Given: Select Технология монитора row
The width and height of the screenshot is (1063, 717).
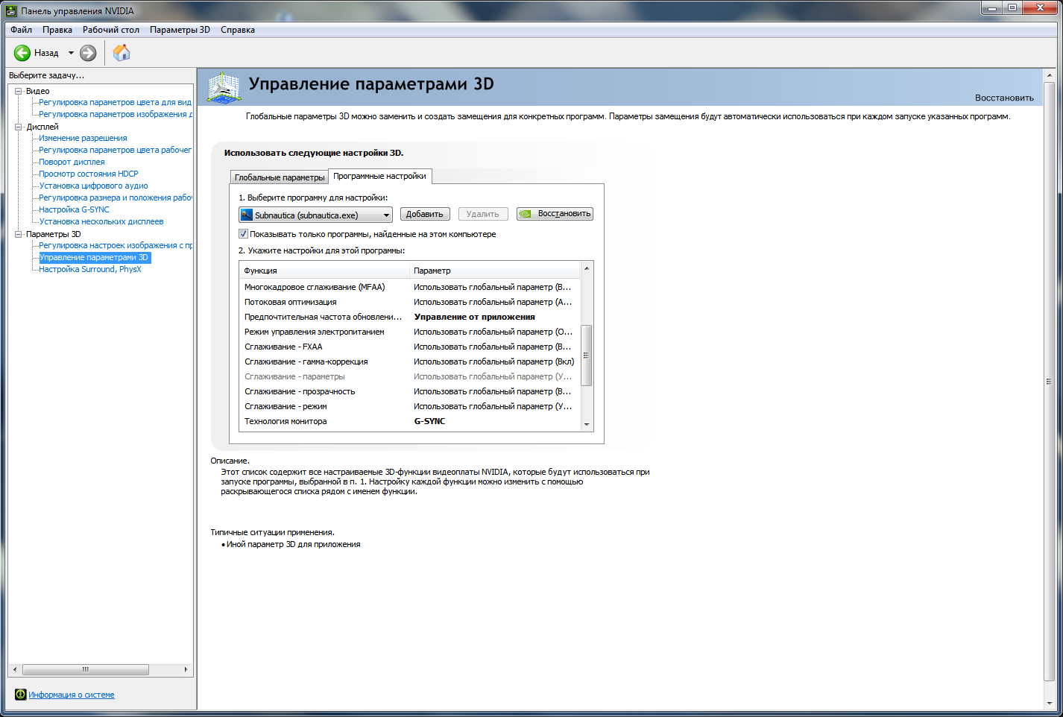Looking at the screenshot, I should [x=409, y=421].
